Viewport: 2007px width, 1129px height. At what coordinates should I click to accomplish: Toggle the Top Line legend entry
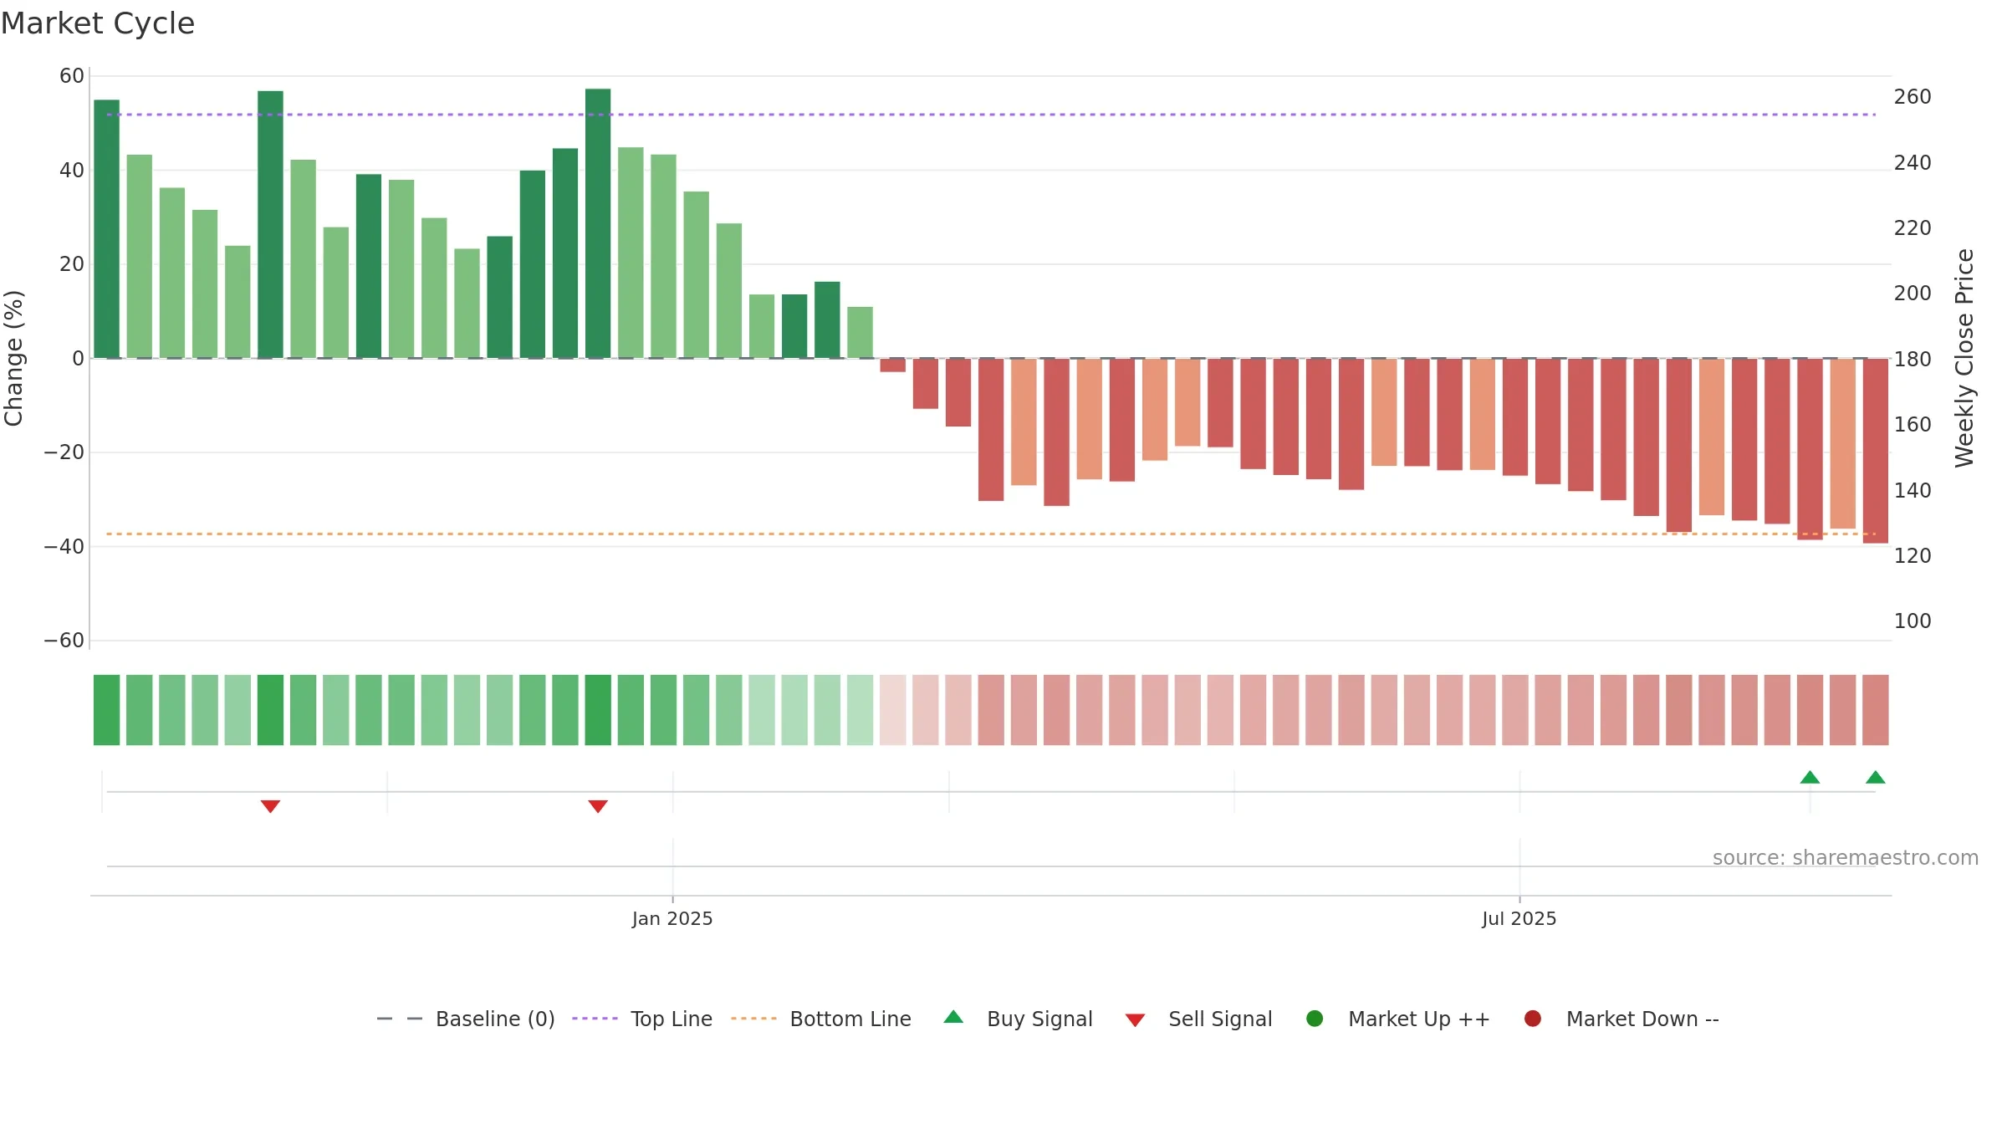click(x=642, y=1019)
